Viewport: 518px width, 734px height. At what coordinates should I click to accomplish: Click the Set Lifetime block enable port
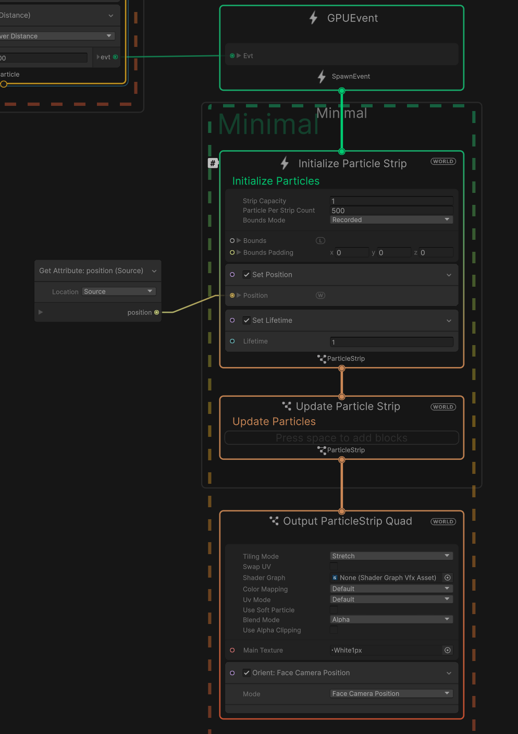point(232,320)
